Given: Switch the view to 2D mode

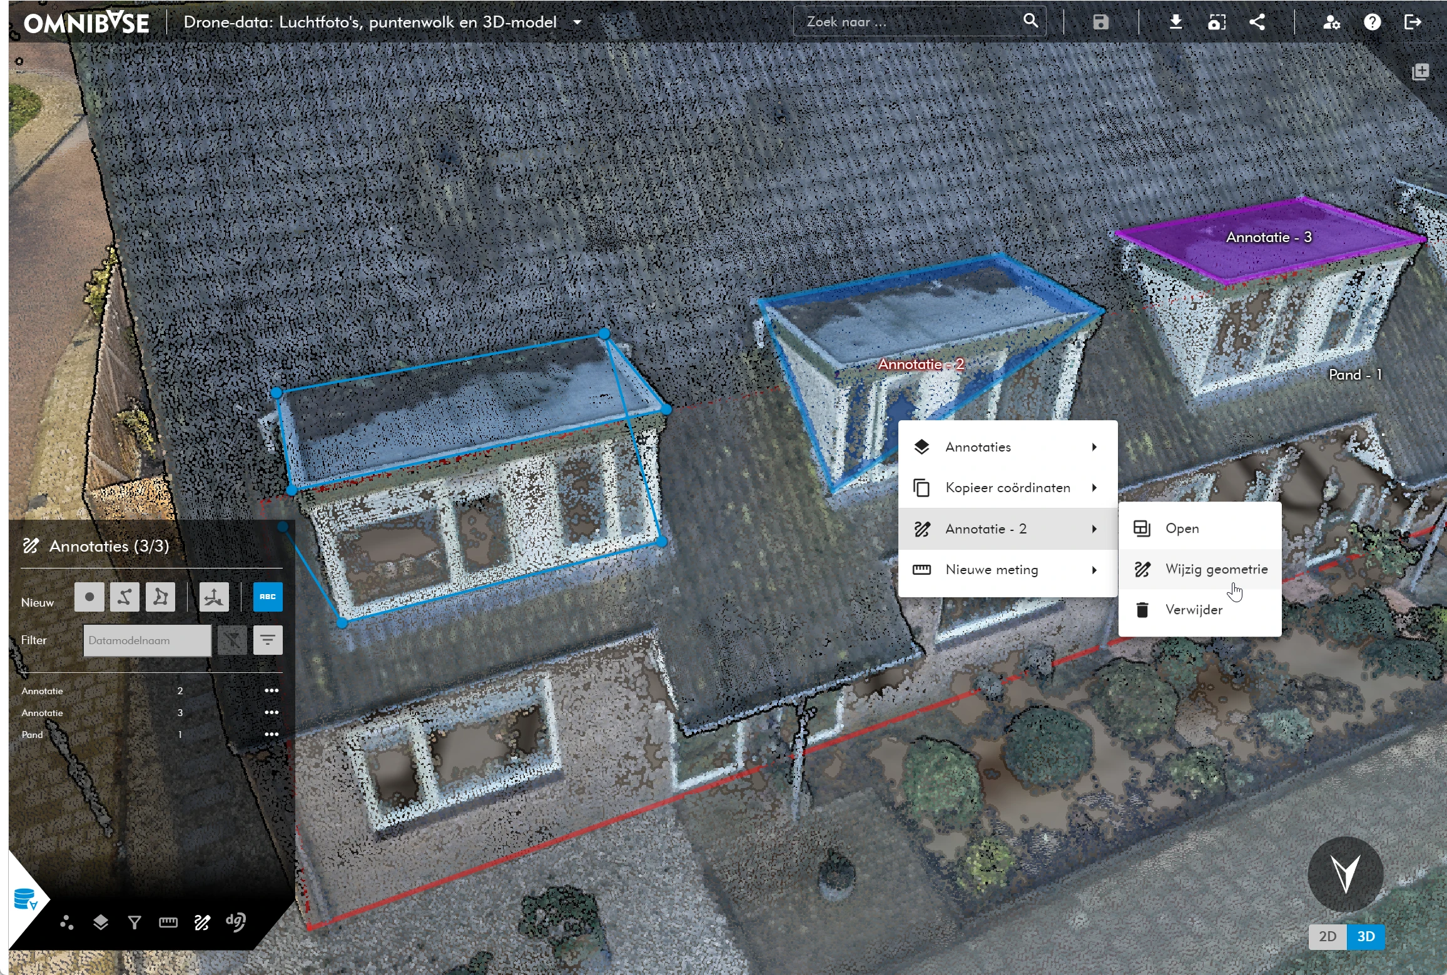Looking at the screenshot, I should (x=1327, y=936).
